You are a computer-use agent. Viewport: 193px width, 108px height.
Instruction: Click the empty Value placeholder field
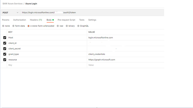click(125, 65)
